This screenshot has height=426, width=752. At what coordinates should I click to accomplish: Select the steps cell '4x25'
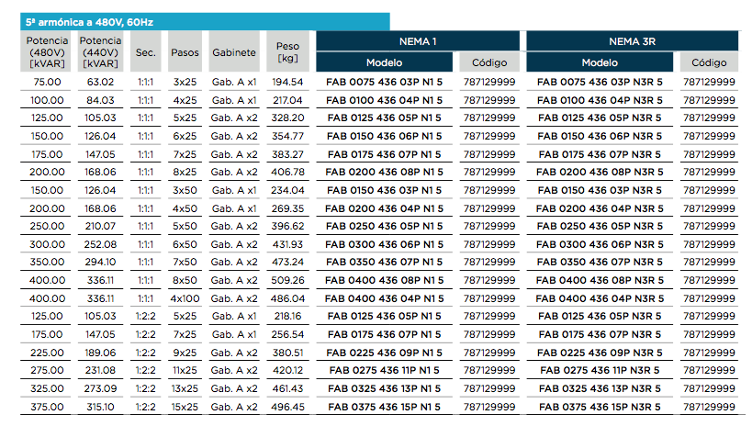185,100
